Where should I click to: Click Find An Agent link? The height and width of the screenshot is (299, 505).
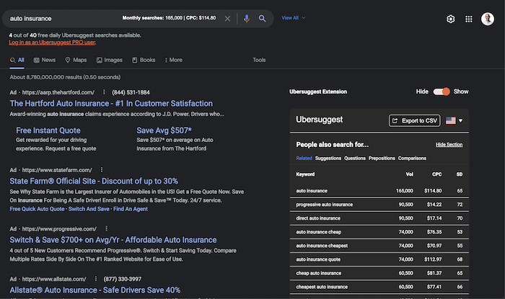(131, 209)
